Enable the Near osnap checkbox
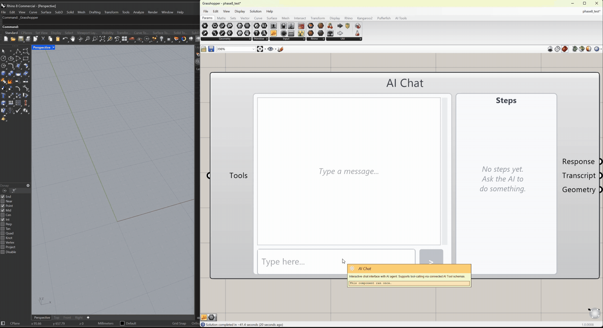The height and width of the screenshot is (328, 603). coord(3,201)
